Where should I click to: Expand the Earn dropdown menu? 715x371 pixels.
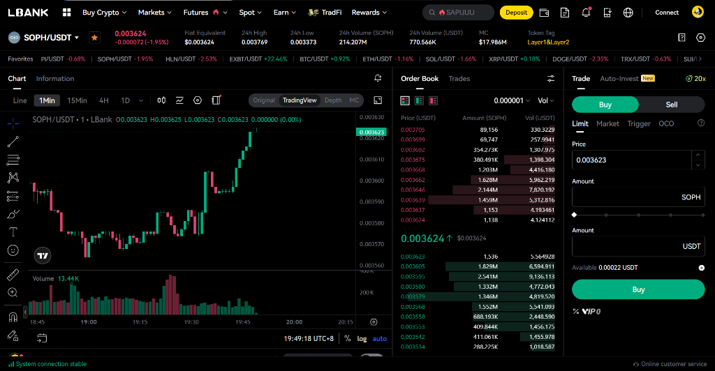pos(285,13)
